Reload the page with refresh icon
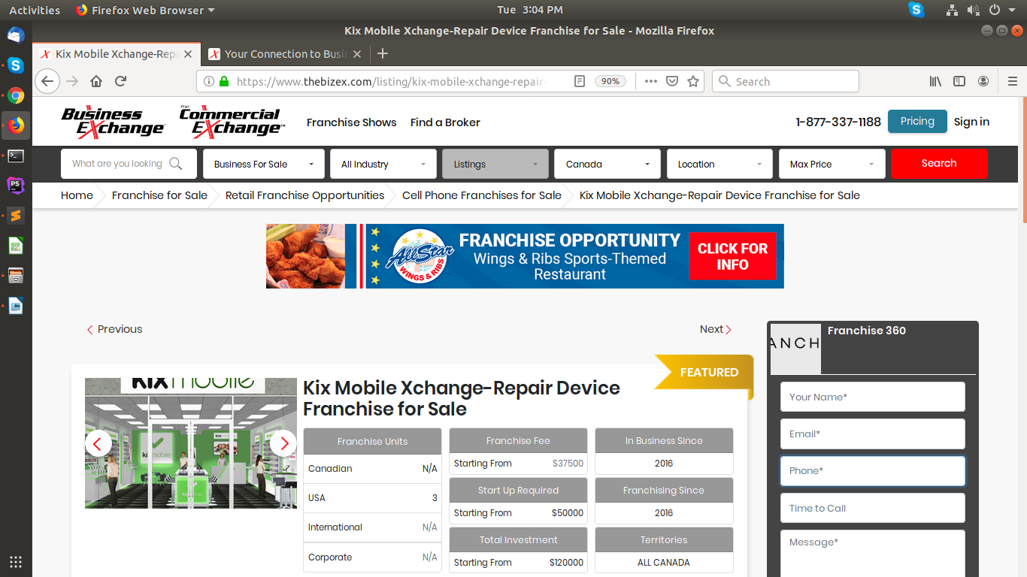Image resolution: width=1027 pixels, height=577 pixels. point(120,81)
